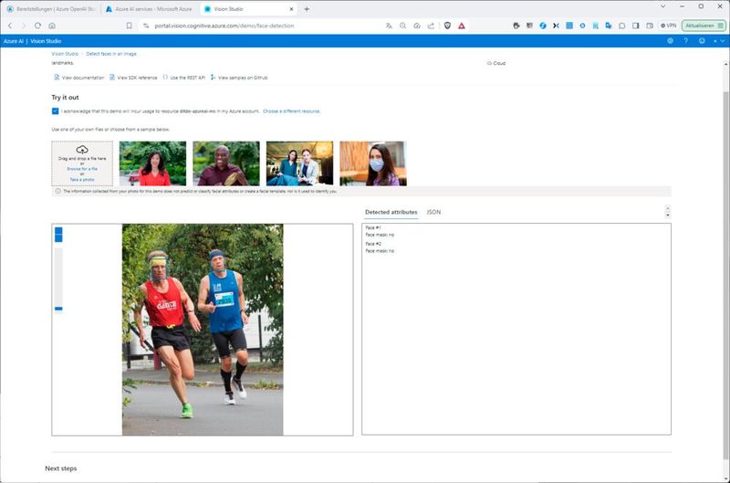730x483 pixels.
Task: Click Detect faces in an image breadcrumb
Action: point(111,54)
